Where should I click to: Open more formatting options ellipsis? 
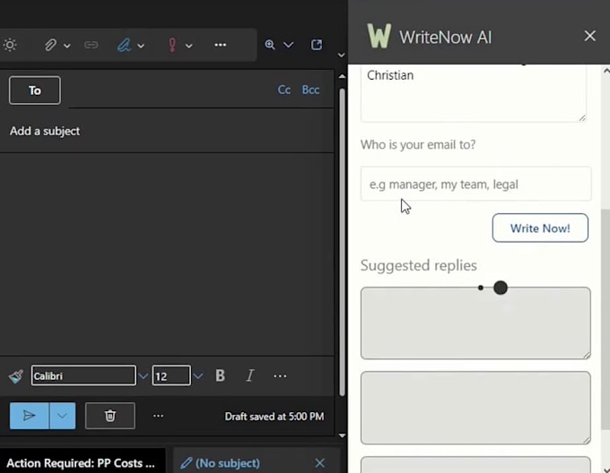pos(280,376)
